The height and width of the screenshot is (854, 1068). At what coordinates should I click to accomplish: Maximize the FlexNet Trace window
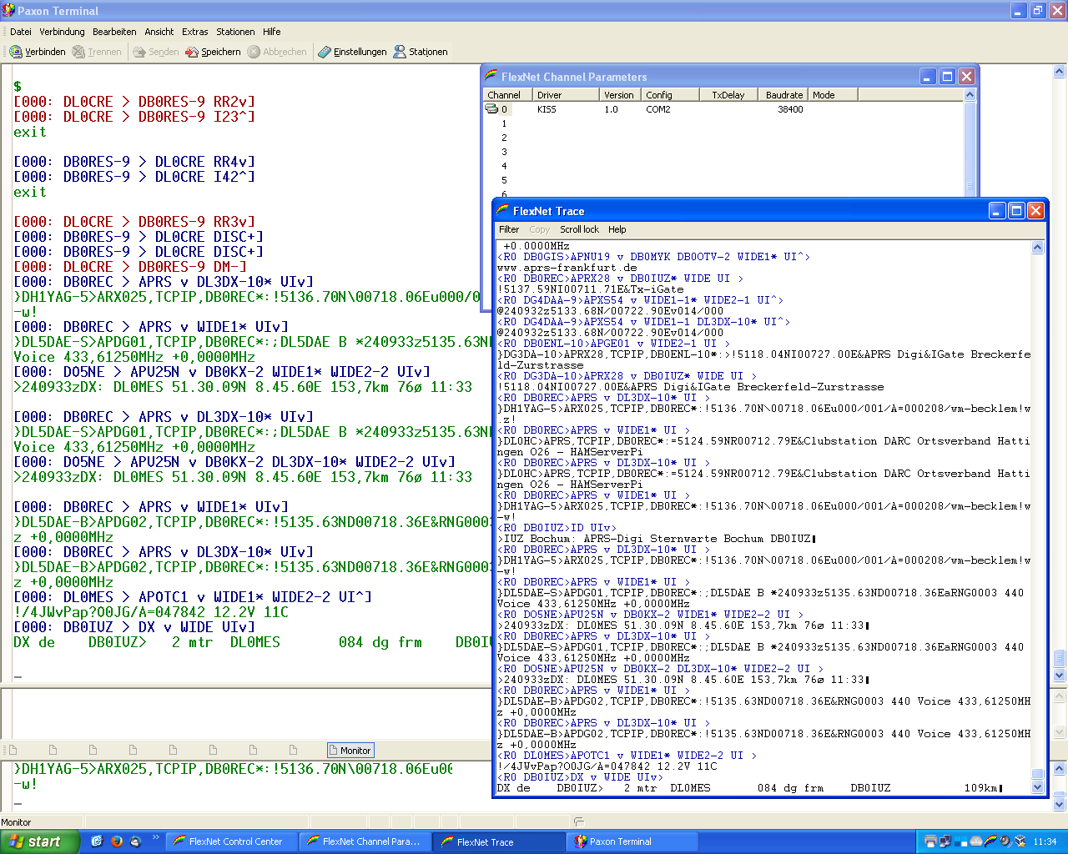(x=1016, y=211)
